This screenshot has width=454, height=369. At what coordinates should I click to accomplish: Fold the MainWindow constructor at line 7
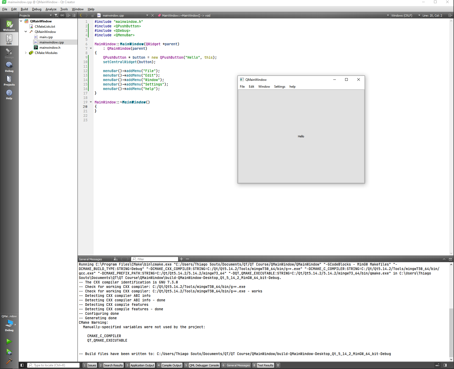tap(91, 48)
